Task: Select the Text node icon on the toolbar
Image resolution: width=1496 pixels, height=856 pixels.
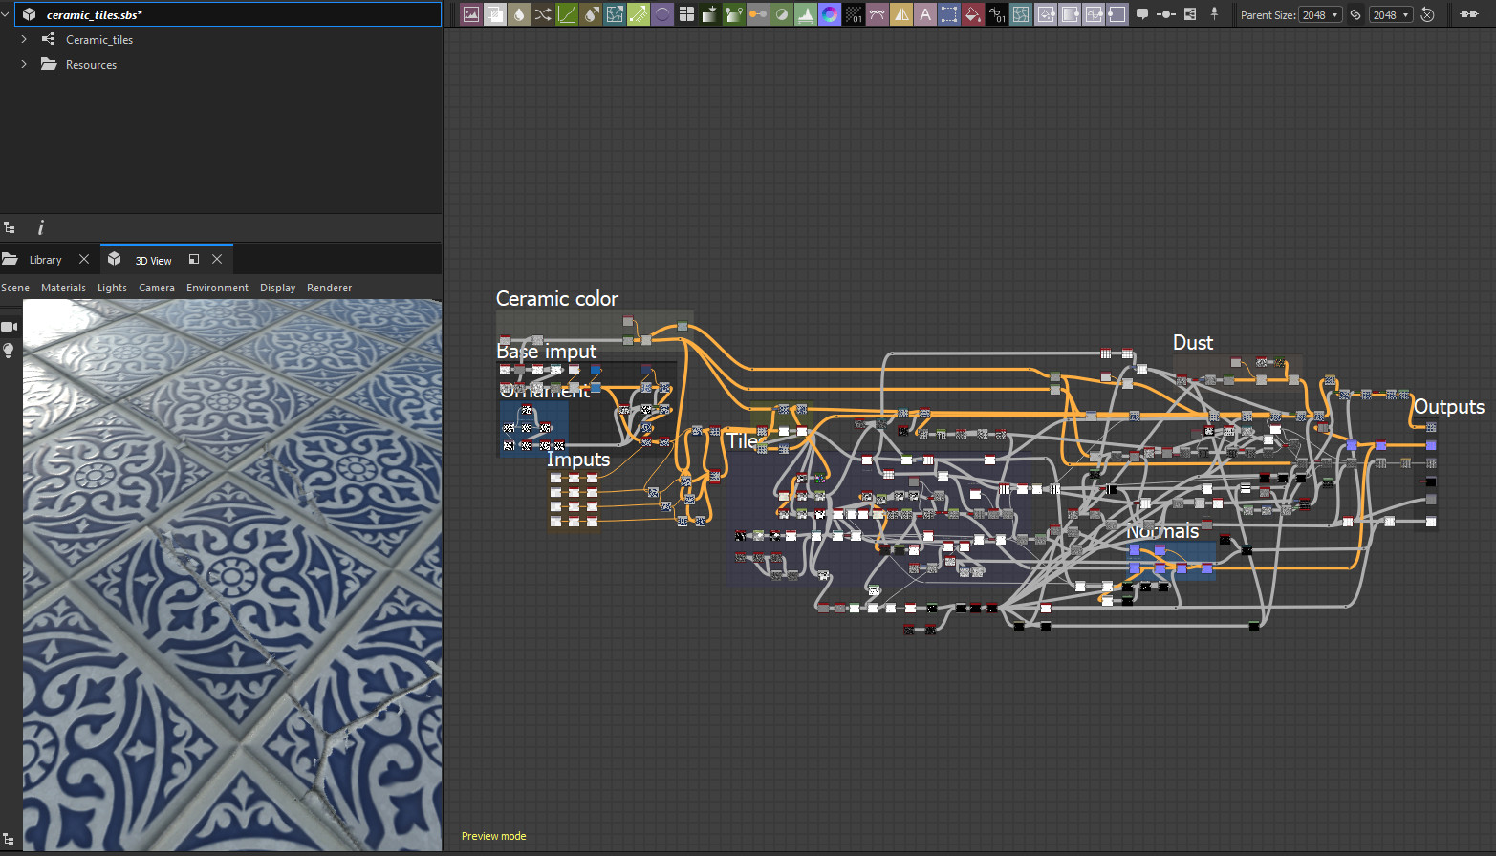Action: point(925,14)
